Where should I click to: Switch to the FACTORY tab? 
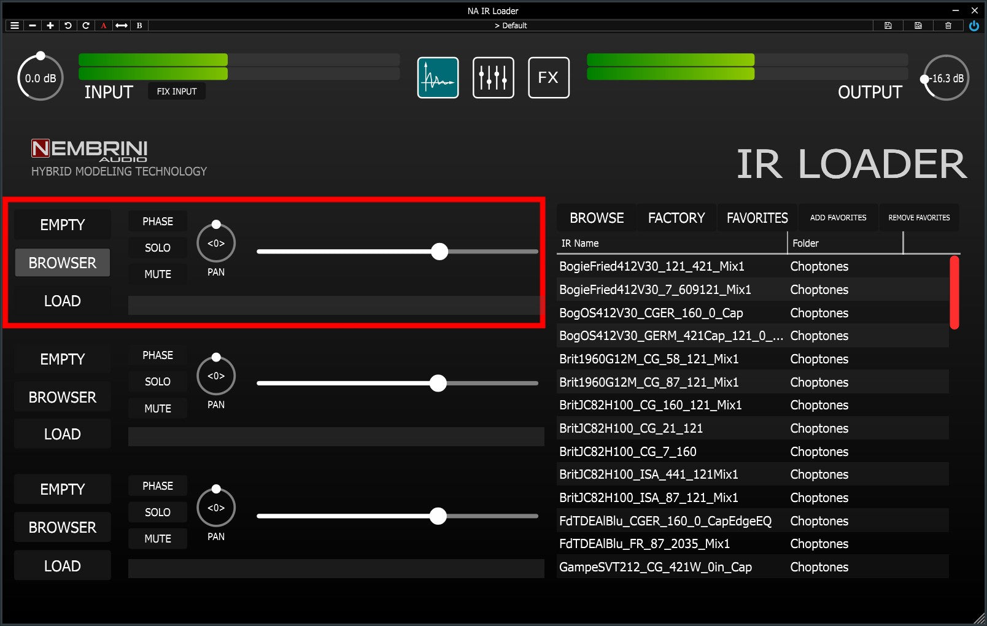pos(676,218)
